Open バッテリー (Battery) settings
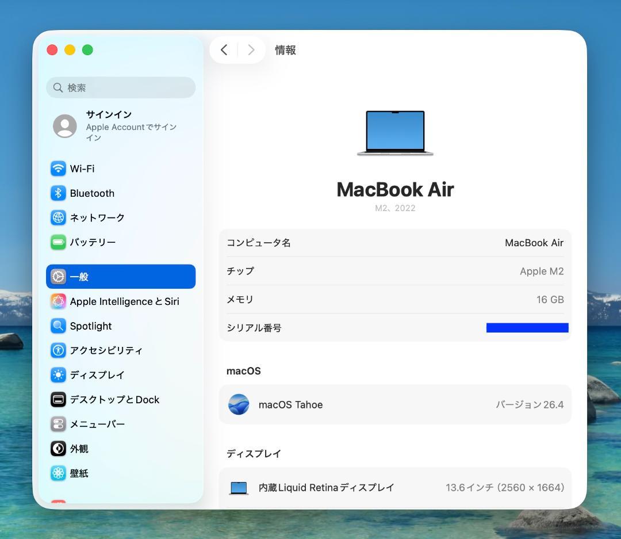This screenshot has width=621, height=539. 58,242
